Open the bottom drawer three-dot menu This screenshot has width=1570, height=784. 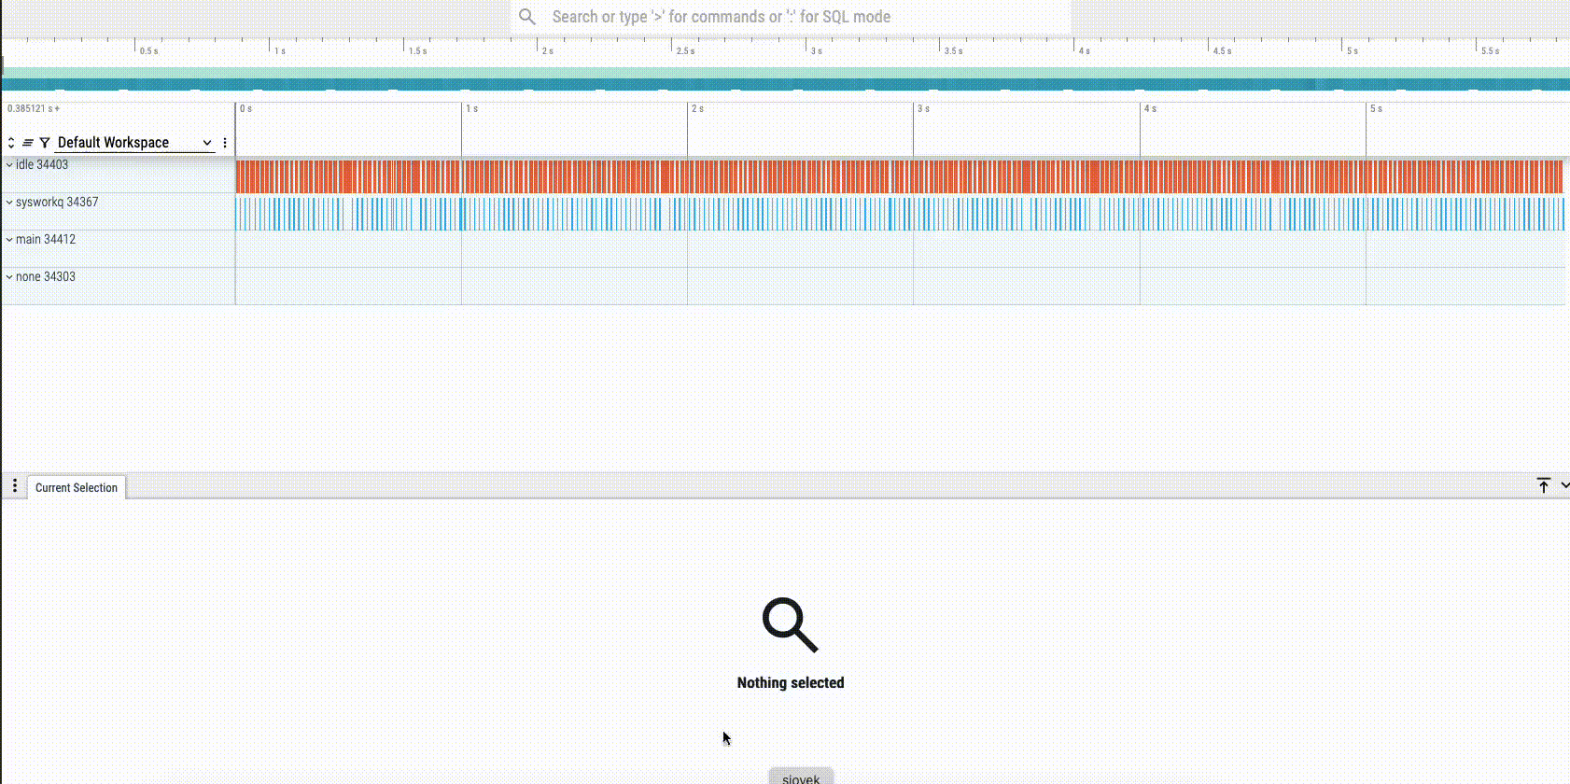(x=15, y=486)
